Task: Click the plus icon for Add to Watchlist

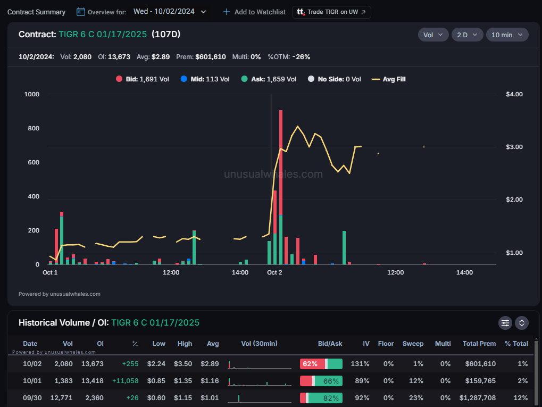Action: pos(227,12)
